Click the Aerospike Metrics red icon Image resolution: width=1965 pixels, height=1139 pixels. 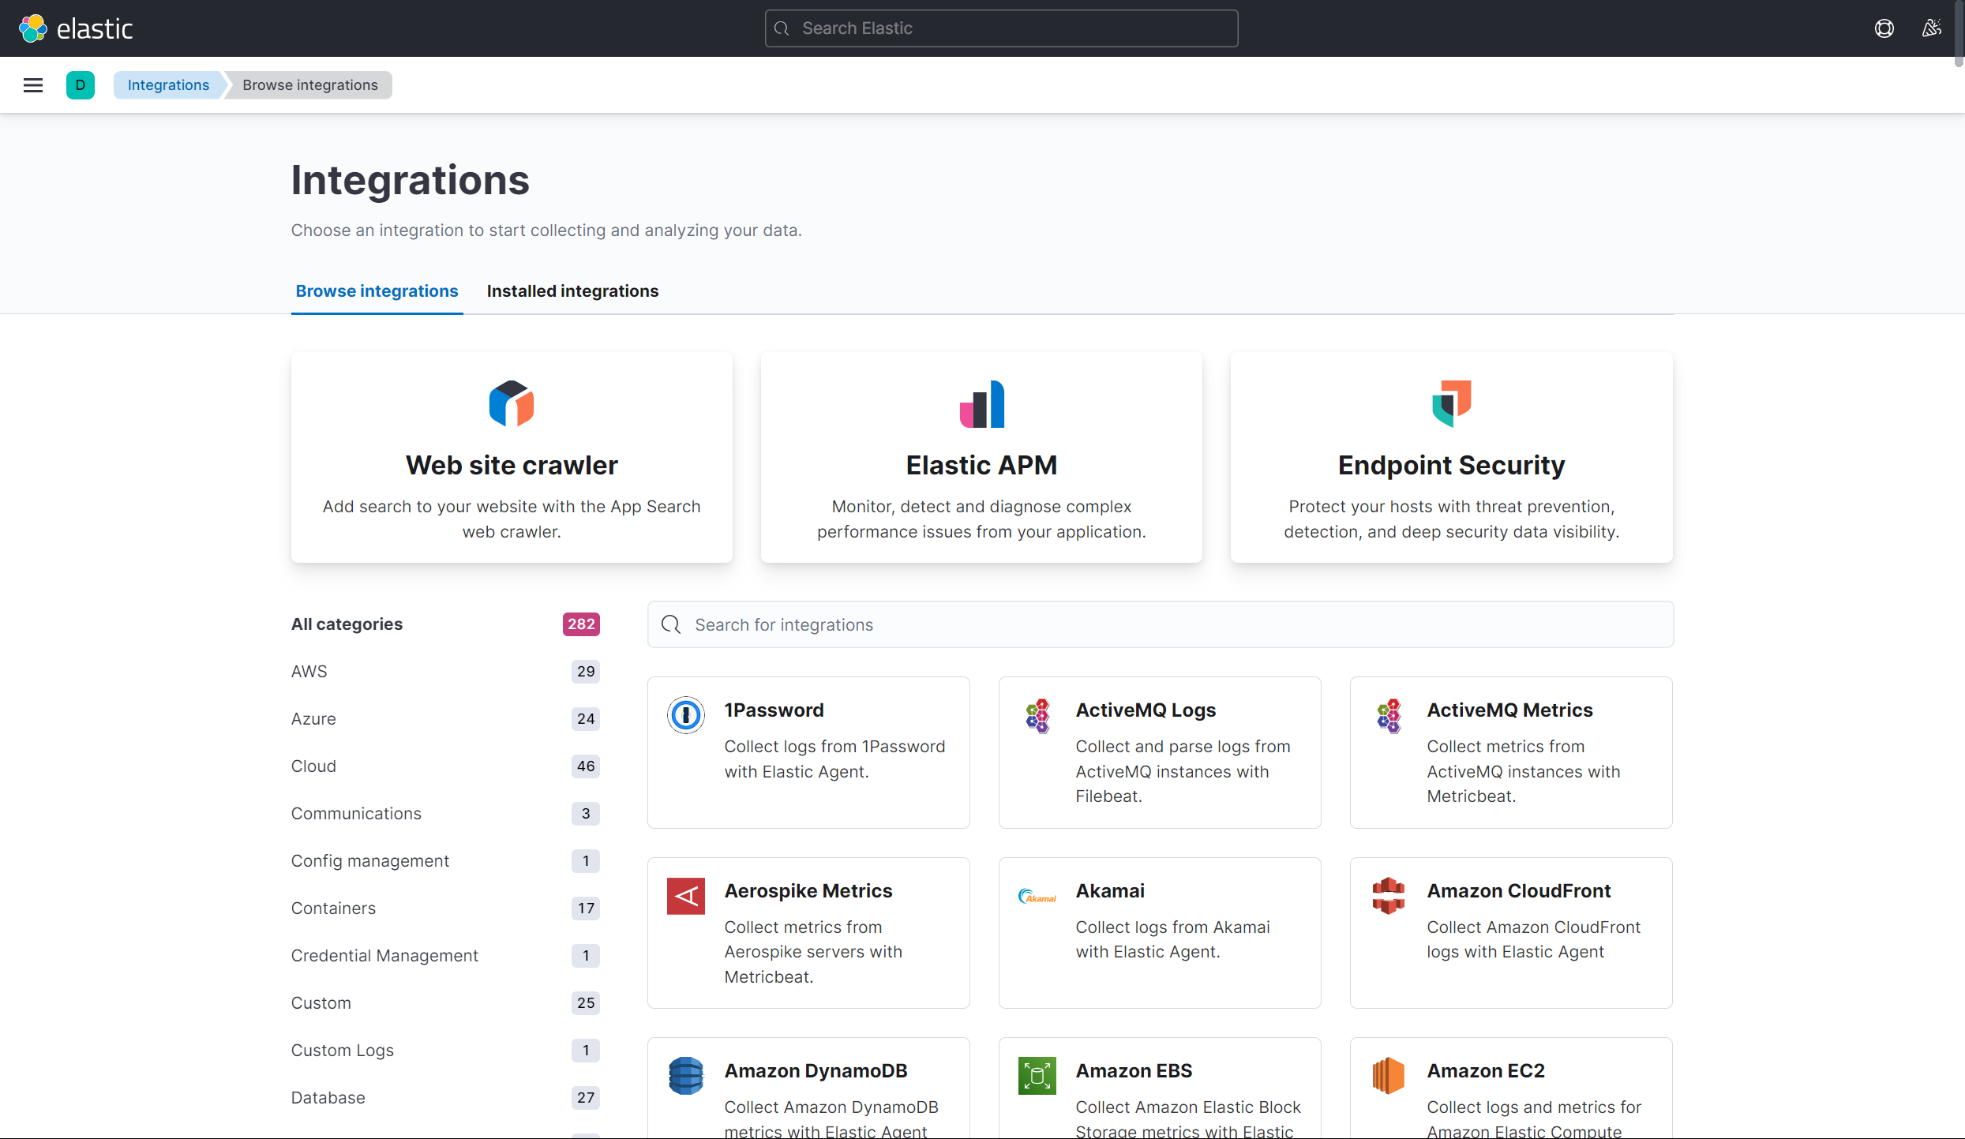click(x=686, y=896)
